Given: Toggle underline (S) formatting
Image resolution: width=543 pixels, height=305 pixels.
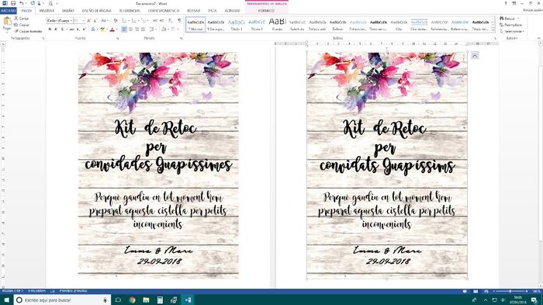Looking at the screenshot, I should [x=63, y=29].
